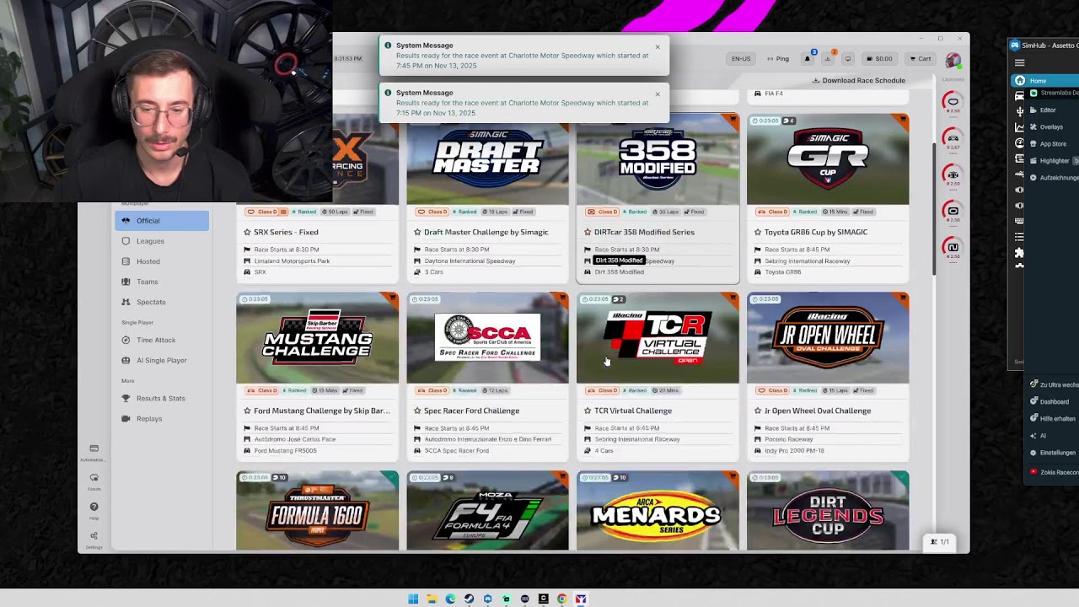The width and height of the screenshot is (1079, 607).
Task: Click the 1/1 party members indicator
Action: (x=939, y=542)
